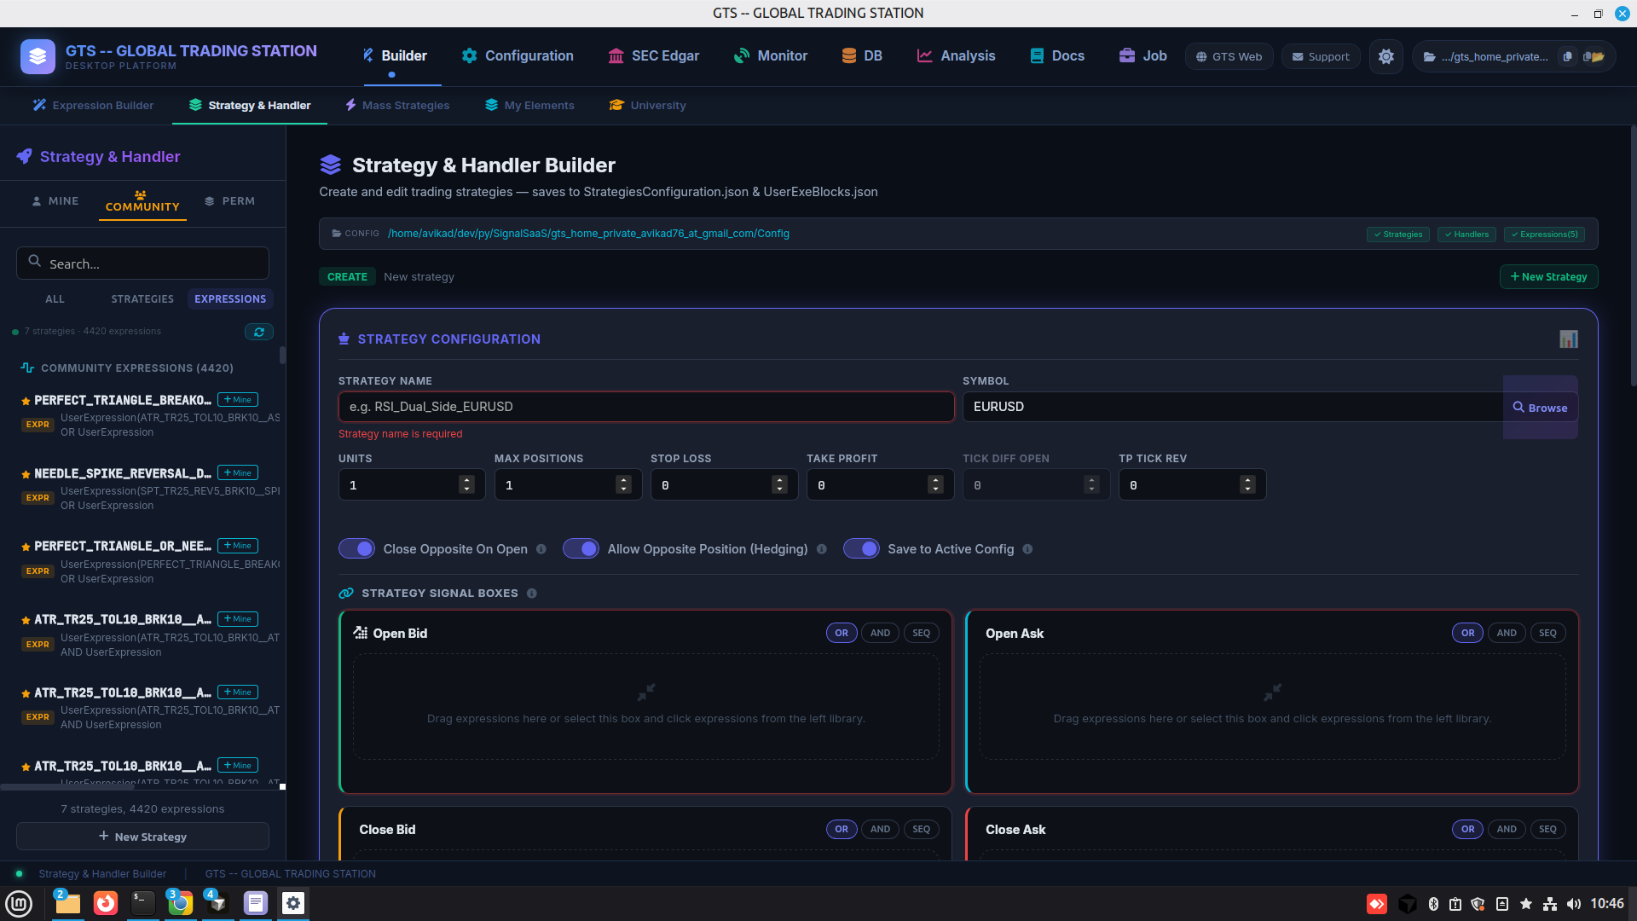The height and width of the screenshot is (921, 1637).
Task: Click the copy path icon in header
Action: (x=1567, y=56)
